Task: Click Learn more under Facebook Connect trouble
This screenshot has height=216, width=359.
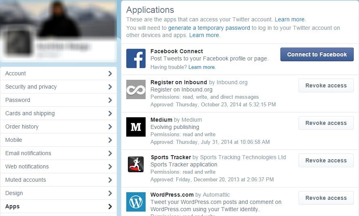Action: (201, 67)
